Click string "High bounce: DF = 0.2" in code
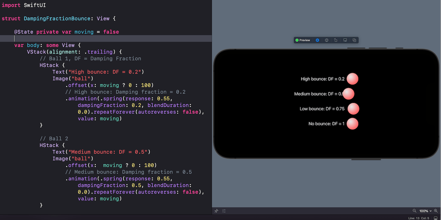The width and height of the screenshot is (441, 220). click(104, 72)
